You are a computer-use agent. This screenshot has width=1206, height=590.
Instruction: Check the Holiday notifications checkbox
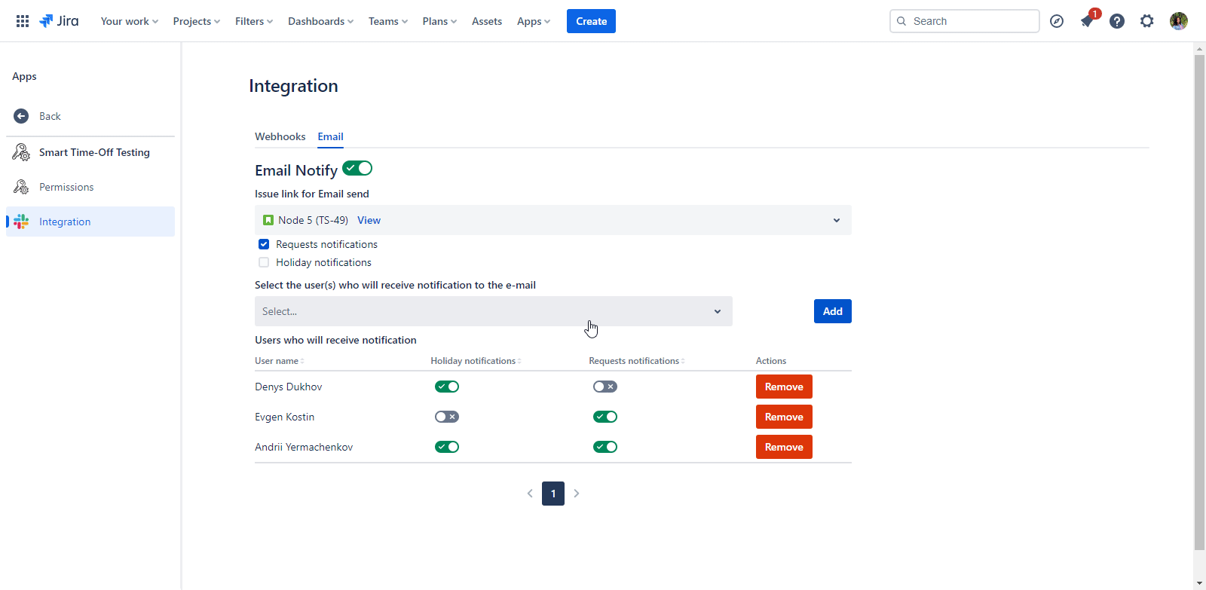[264, 262]
